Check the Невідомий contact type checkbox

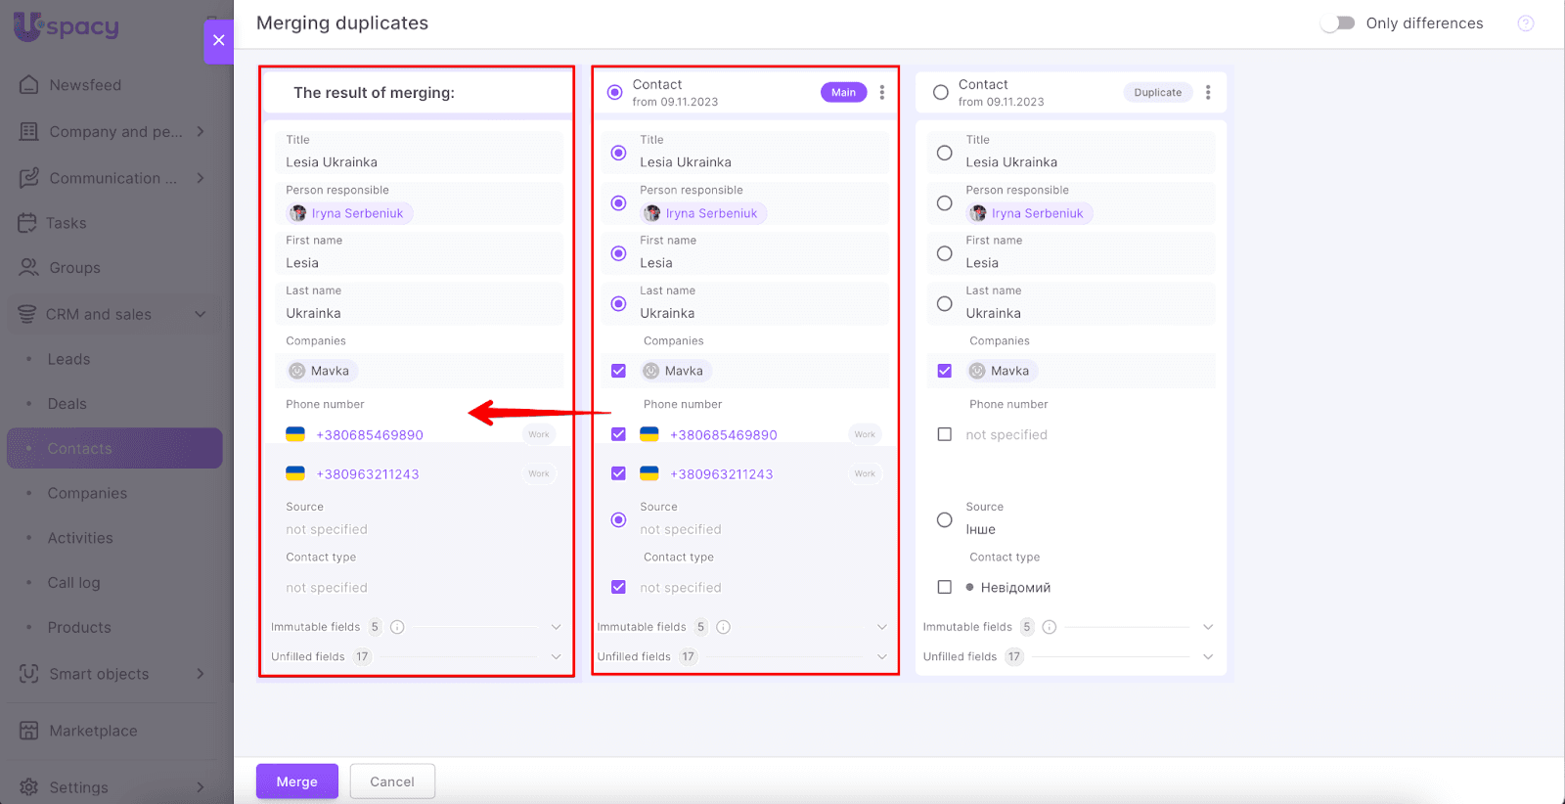(x=944, y=587)
